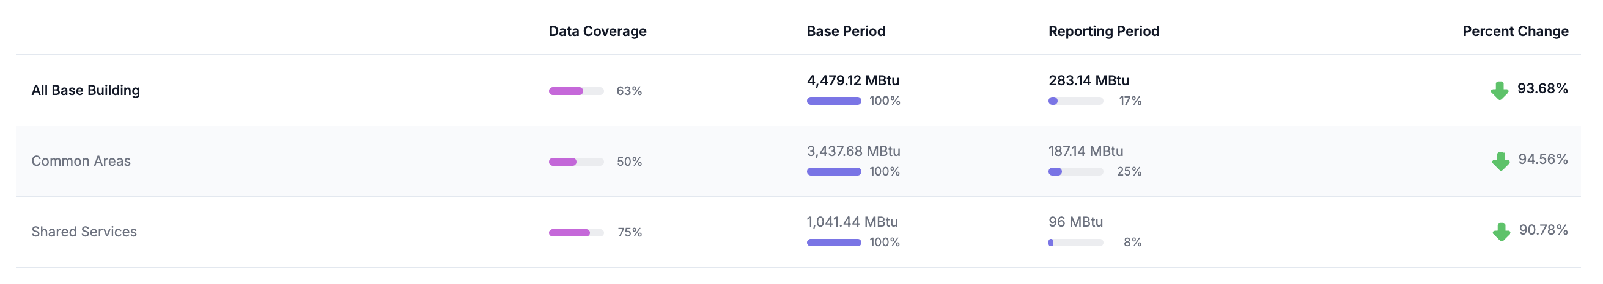
Task: Sort by Percent Change column header
Action: coord(1515,31)
